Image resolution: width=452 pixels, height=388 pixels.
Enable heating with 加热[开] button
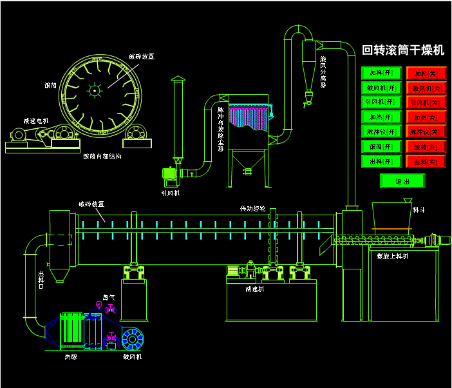tap(381, 117)
